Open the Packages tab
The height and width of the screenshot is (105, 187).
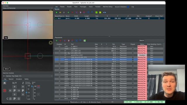(x=83, y=7)
